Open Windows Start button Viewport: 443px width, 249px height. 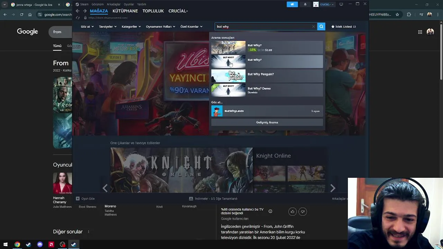click(6, 245)
